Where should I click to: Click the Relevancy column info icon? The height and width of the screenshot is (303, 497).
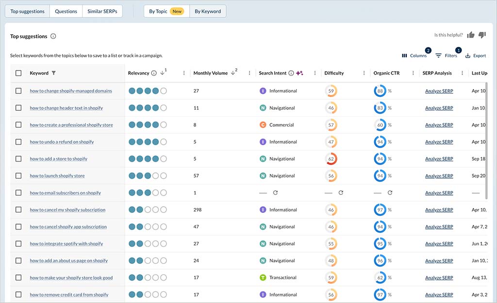tap(154, 73)
